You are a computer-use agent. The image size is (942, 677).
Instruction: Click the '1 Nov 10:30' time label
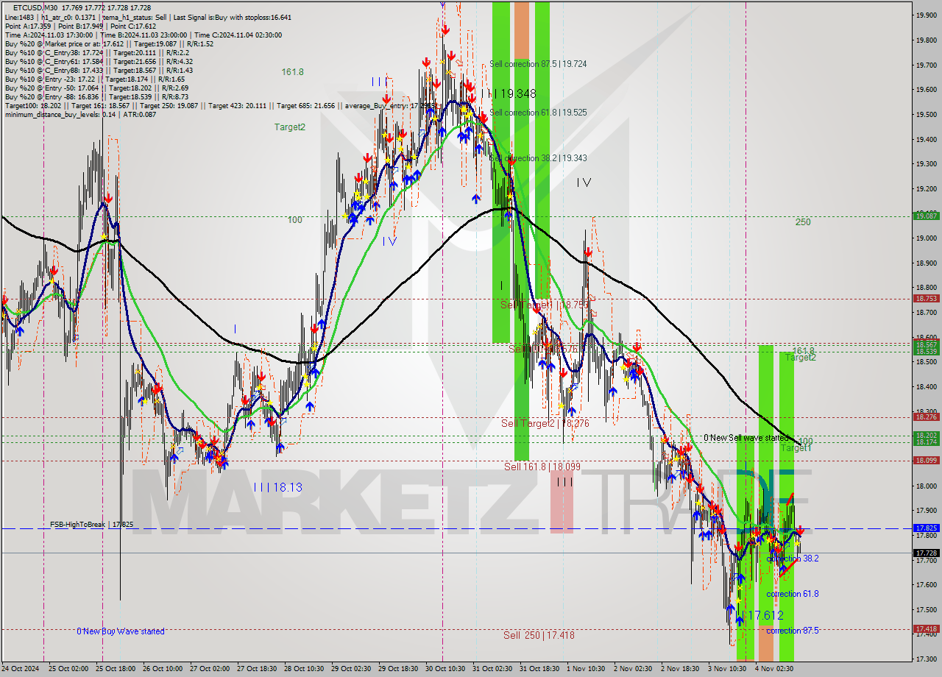pyautogui.click(x=586, y=669)
